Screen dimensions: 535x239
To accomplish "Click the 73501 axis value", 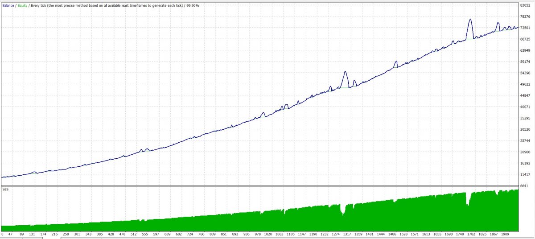I will pos(524,28).
